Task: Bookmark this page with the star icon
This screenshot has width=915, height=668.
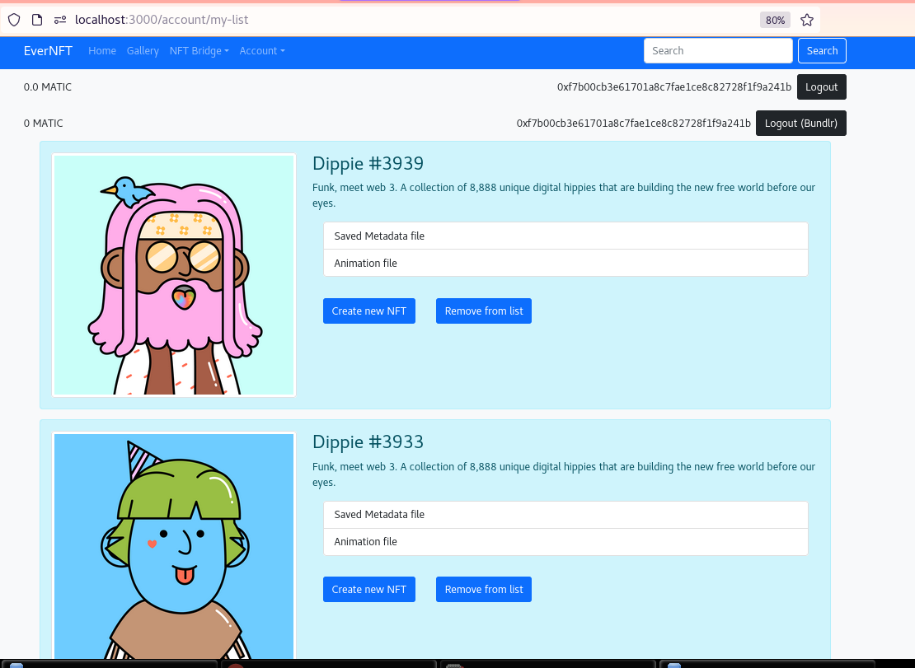Action: (807, 20)
